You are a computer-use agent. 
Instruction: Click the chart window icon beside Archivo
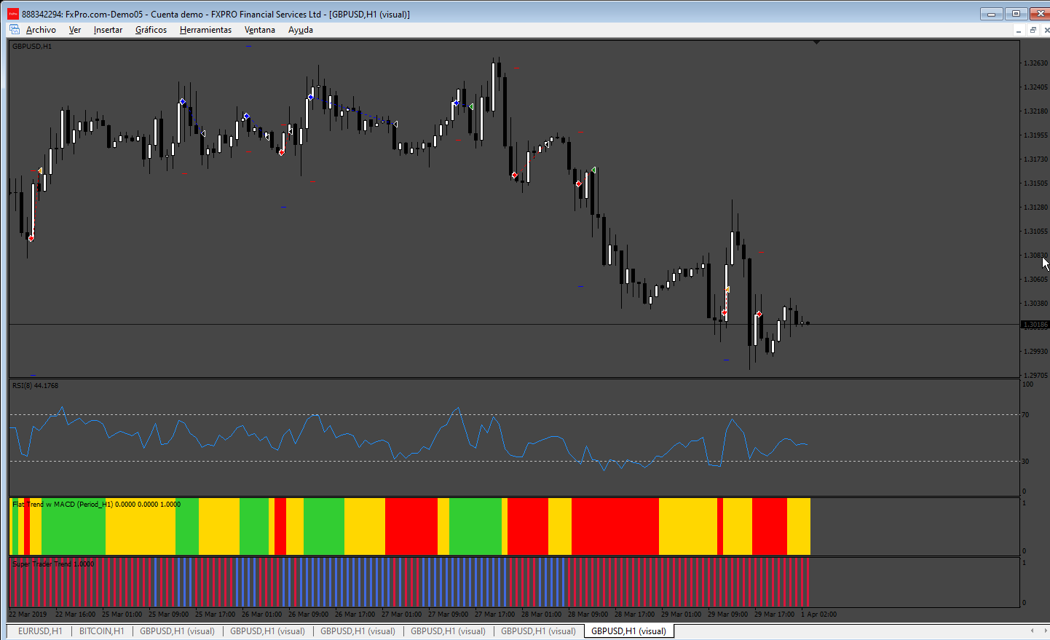pyautogui.click(x=15, y=30)
